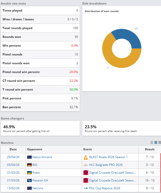
Task: Click the German flag beside BIG
Action: coord(29,165)
